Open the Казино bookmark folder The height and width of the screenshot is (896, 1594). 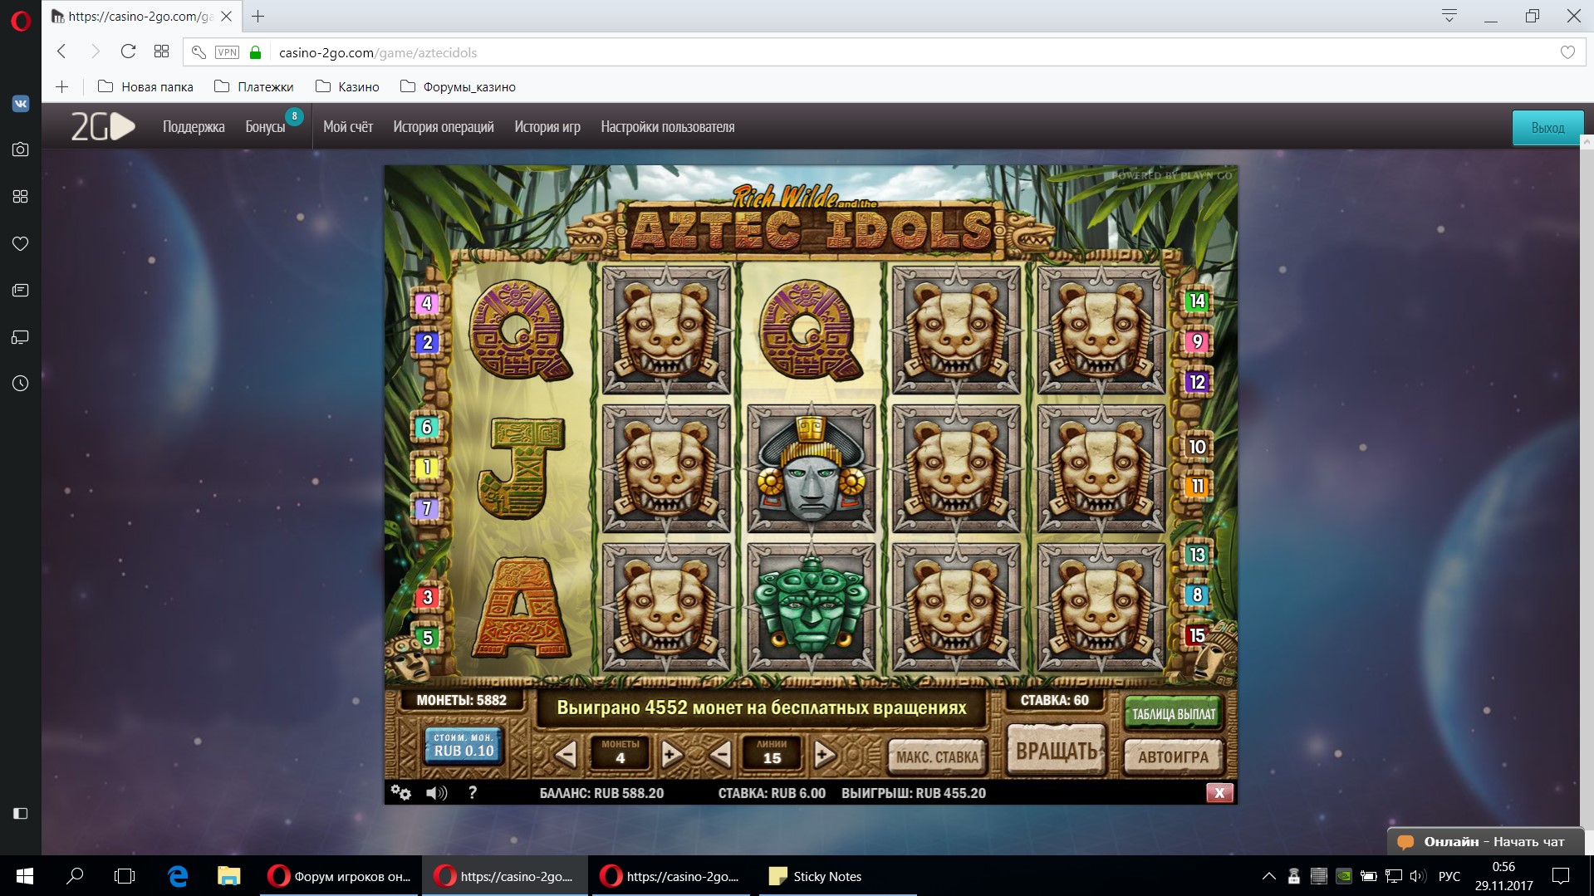click(x=347, y=86)
